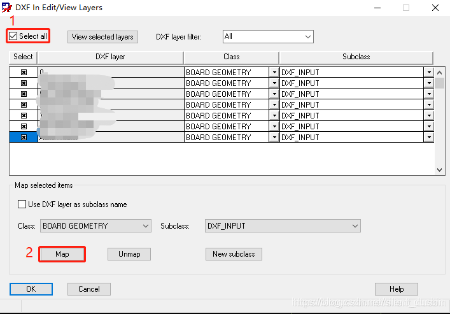Open the Subclass combo box under Map selected items
Screen dimensions: 450x314
pos(283,226)
